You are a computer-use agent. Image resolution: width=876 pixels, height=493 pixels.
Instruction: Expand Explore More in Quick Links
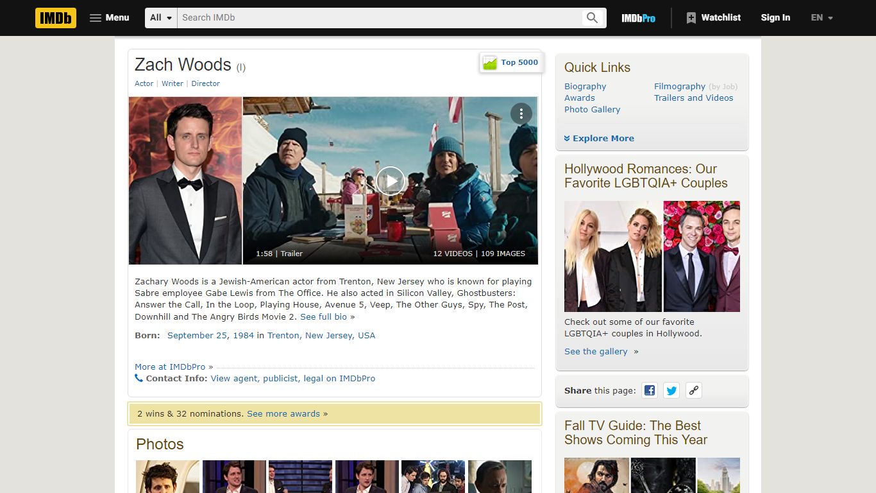[599, 138]
